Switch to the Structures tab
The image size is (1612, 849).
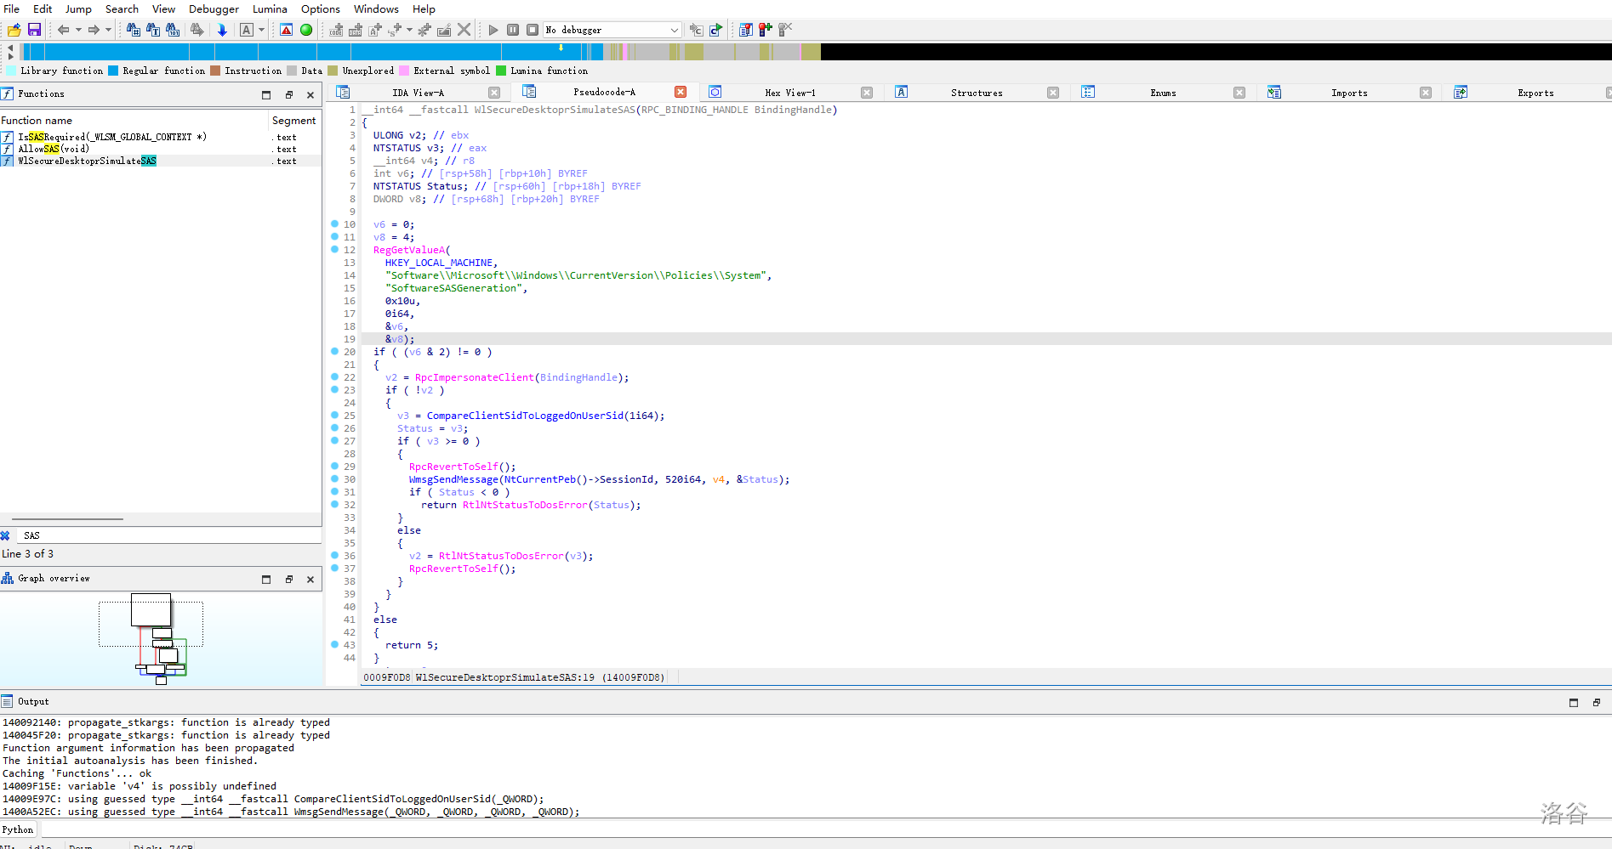976,93
